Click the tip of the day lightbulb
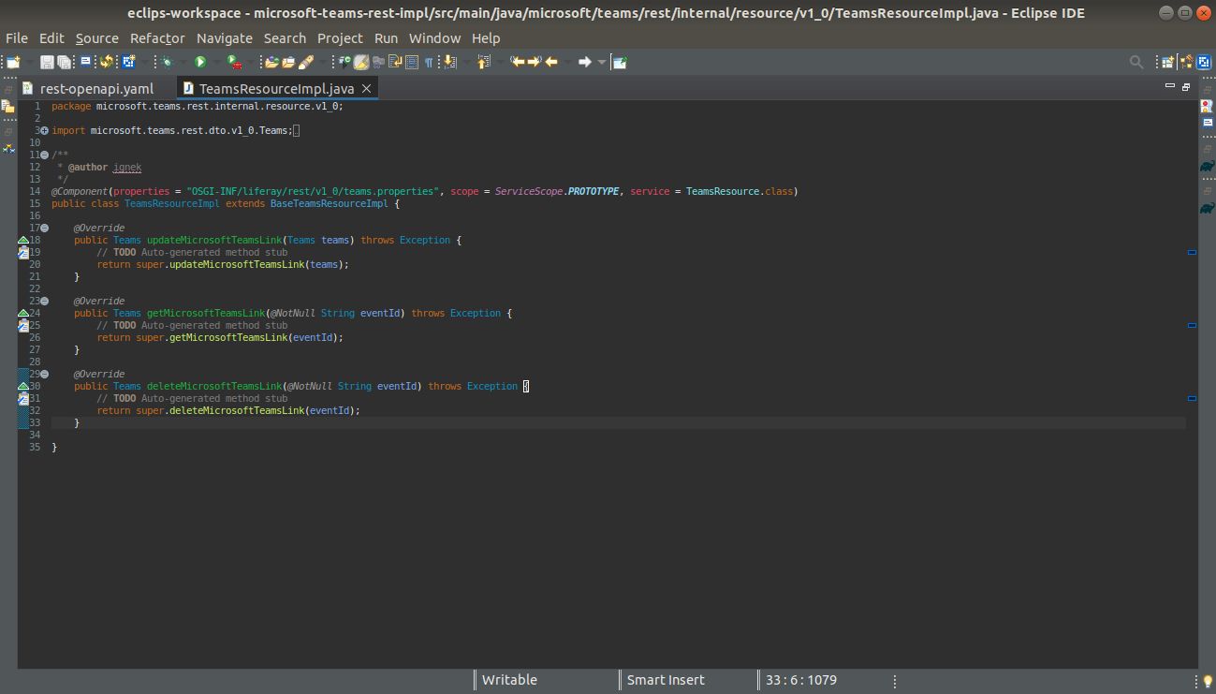The image size is (1216, 694). pos(1208,681)
